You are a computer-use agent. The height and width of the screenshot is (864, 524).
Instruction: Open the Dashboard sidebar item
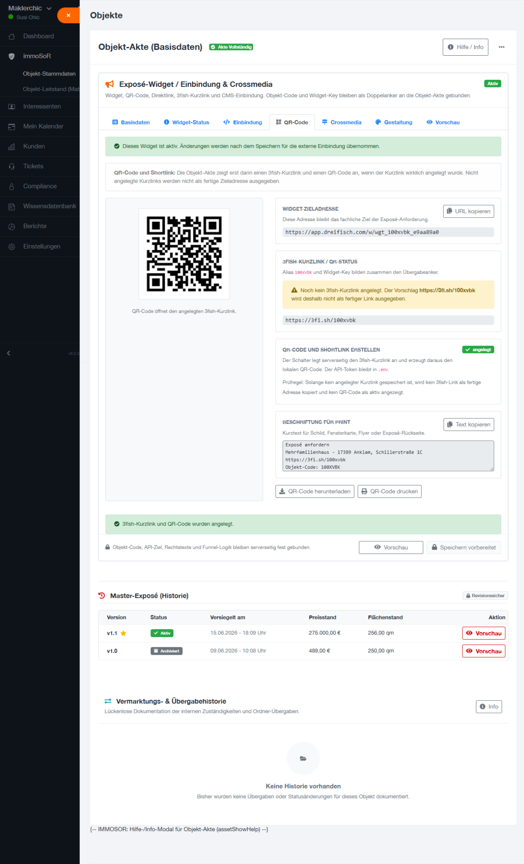point(38,36)
